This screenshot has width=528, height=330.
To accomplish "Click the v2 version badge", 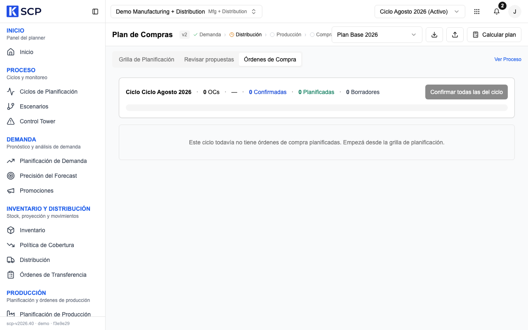I will coord(184,35).
